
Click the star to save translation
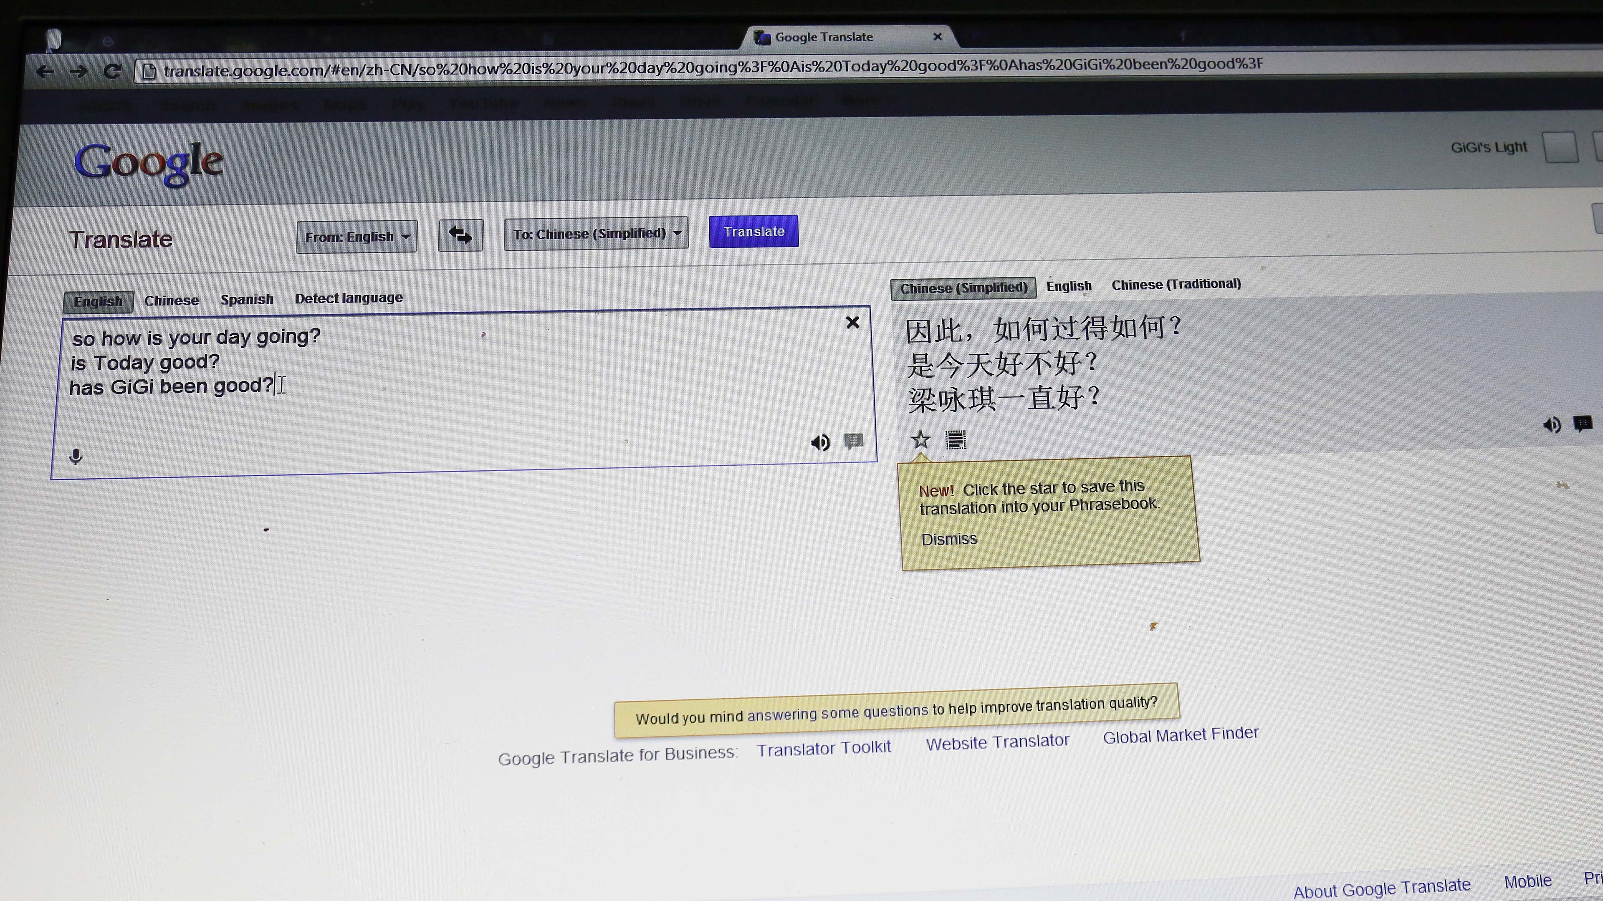click(x=920, y=440)
